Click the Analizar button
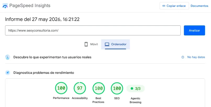211x107 pixels. pos(194,30)
